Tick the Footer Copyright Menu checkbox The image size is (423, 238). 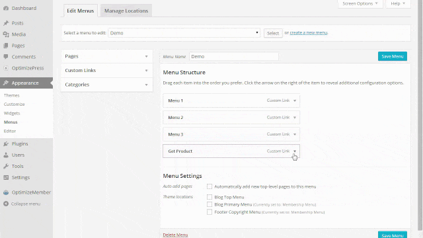tap(210, 212)
